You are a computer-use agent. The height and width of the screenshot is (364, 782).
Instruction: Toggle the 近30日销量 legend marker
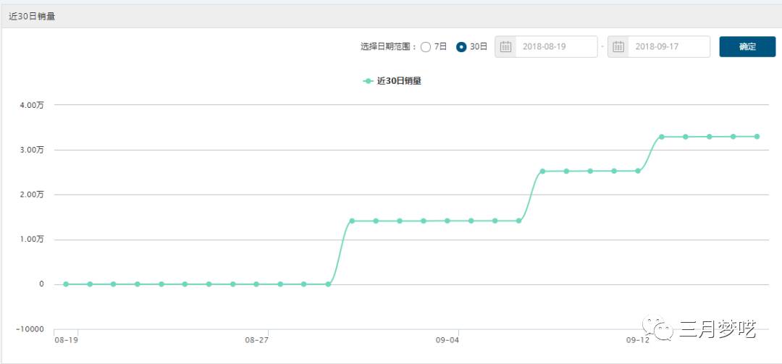tap(368, 81)
